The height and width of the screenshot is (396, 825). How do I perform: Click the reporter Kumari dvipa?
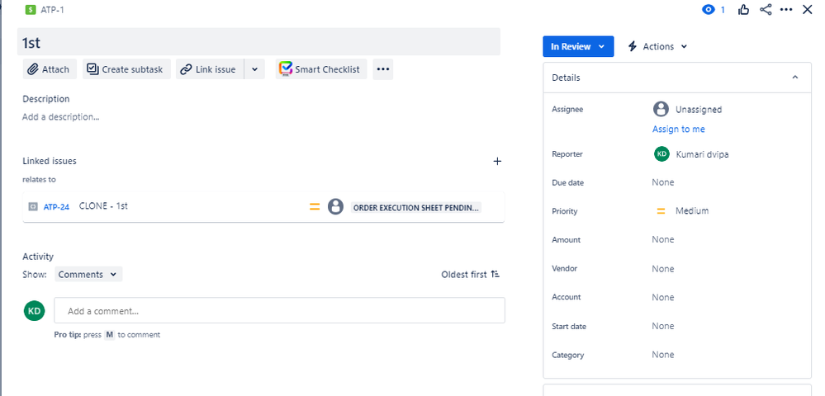(x=702, y=154)
